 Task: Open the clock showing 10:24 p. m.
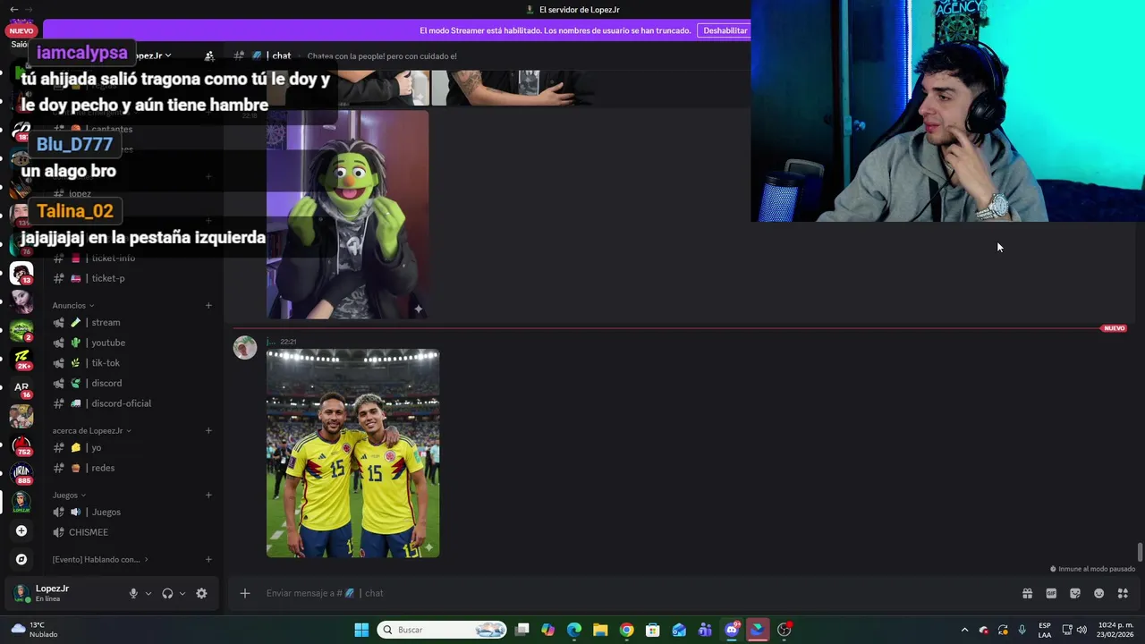coord(1115,630)
